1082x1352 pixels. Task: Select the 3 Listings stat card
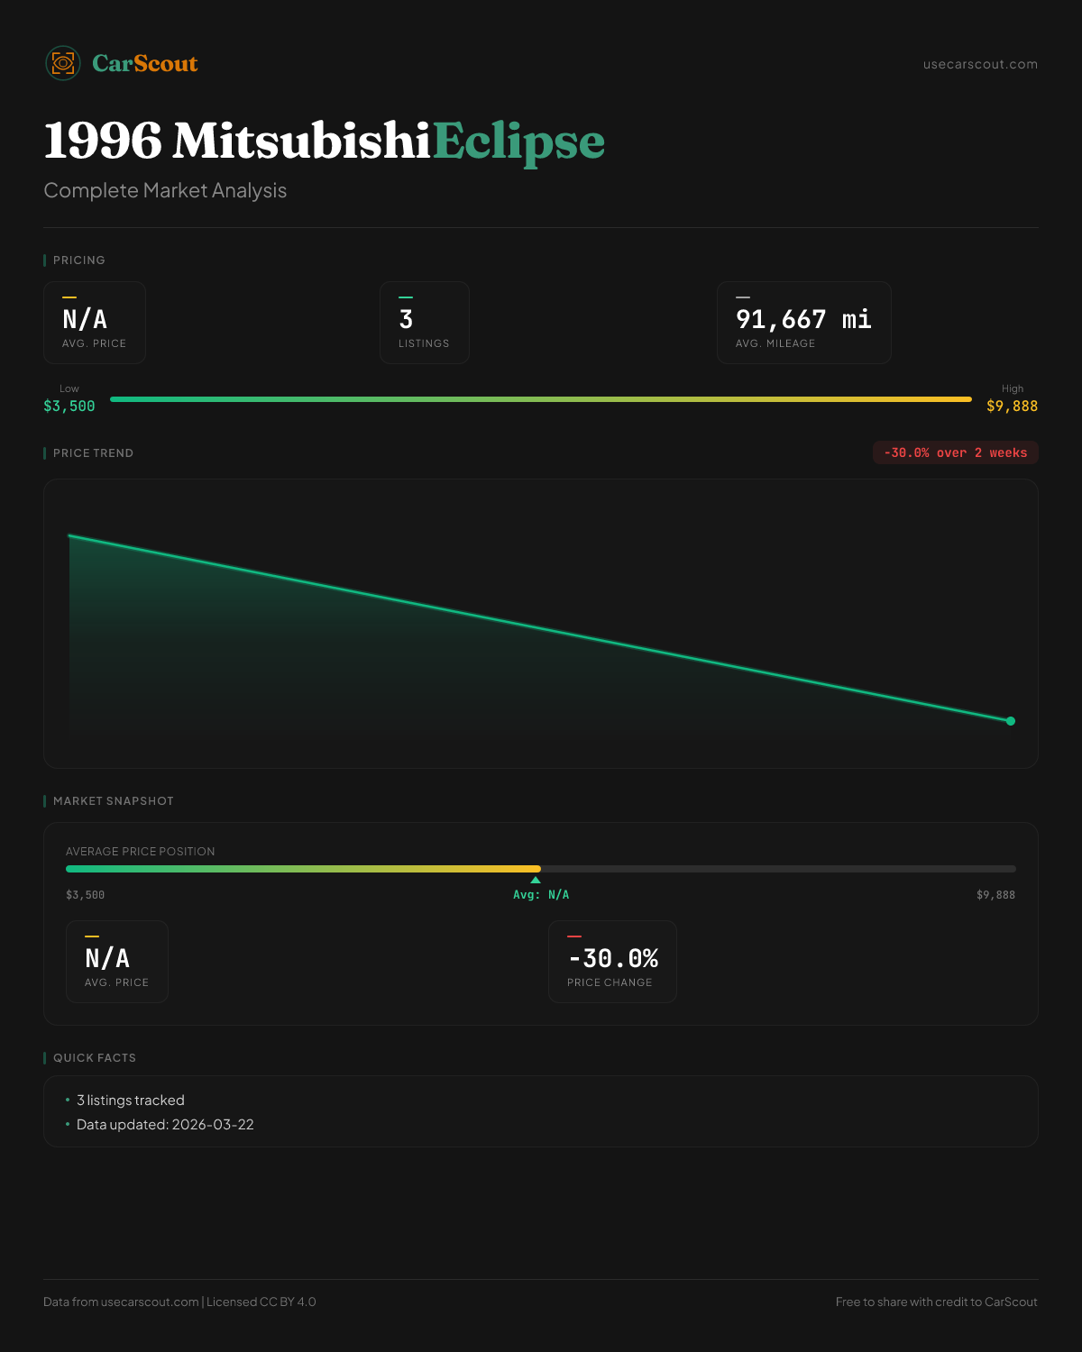(x=424, y=323)
